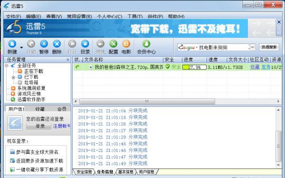Screen dimensions: 285x178
Task: Sort by the 文件名称 column header
Action: click(123, 60)
